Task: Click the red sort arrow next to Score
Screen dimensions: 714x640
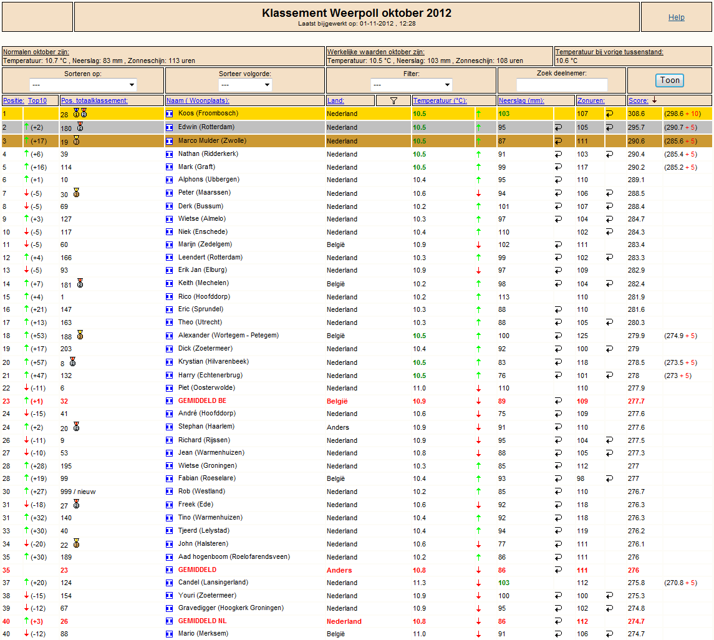Action: point(654,100)
